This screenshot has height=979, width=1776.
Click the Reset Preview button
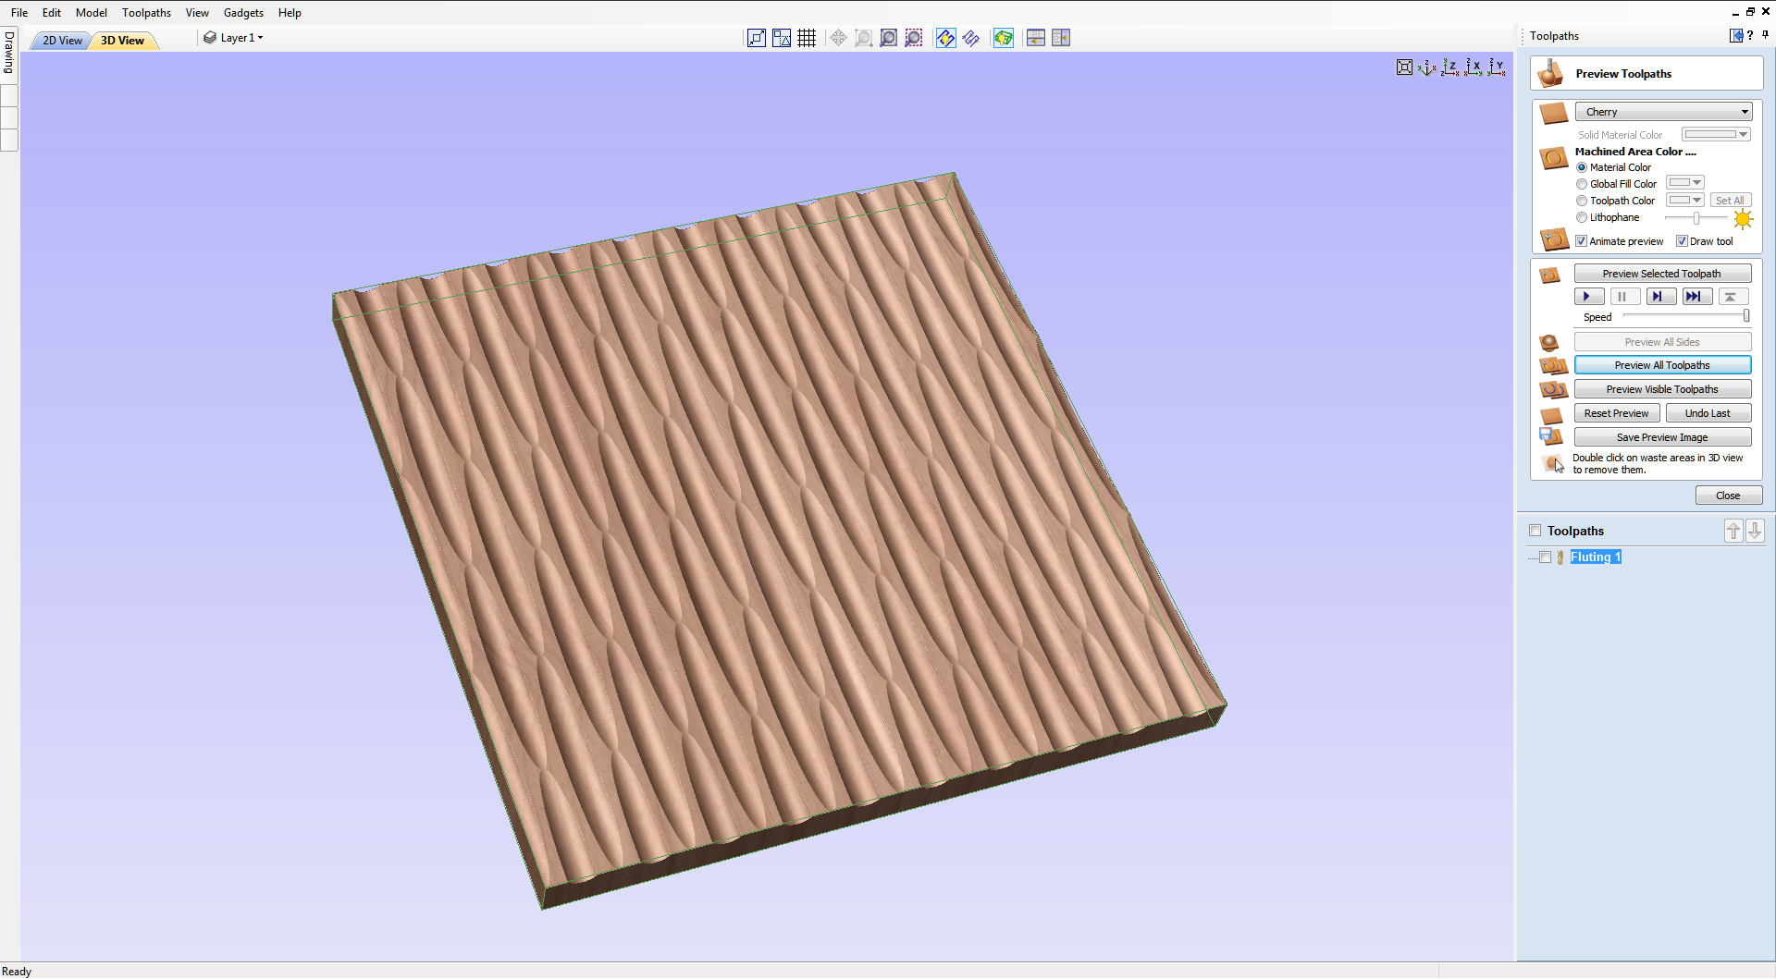[x=1616, y=413]
